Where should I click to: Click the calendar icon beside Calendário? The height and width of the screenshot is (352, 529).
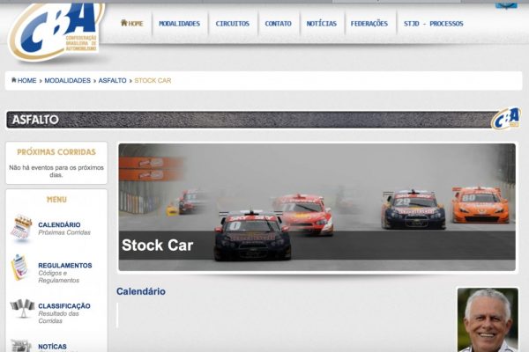coord(21,228)
